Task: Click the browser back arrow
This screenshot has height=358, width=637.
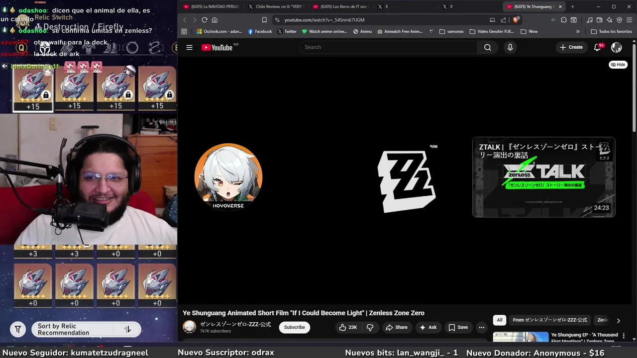Action: [185, 20]
